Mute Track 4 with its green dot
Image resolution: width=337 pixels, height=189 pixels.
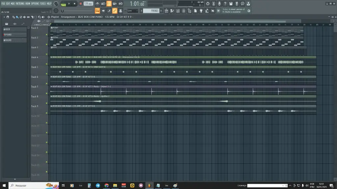point(47,64)
